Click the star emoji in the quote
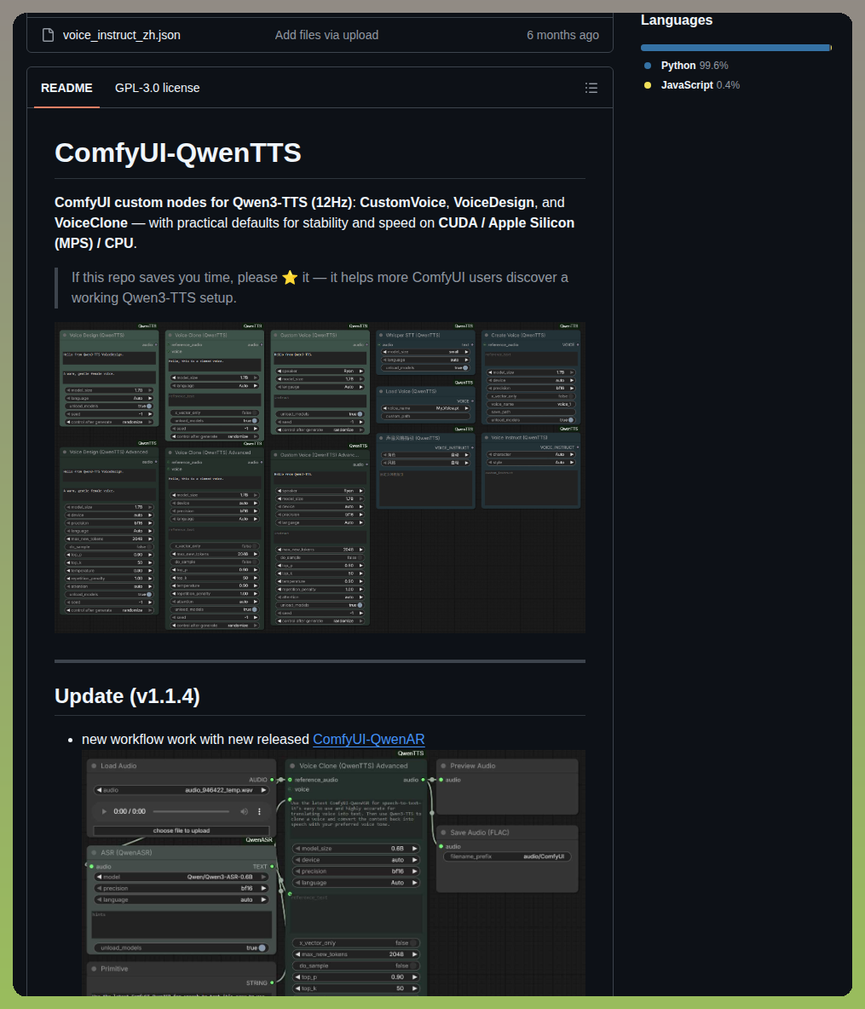This screenshot has width=865, height=1009. click(290, 277)
